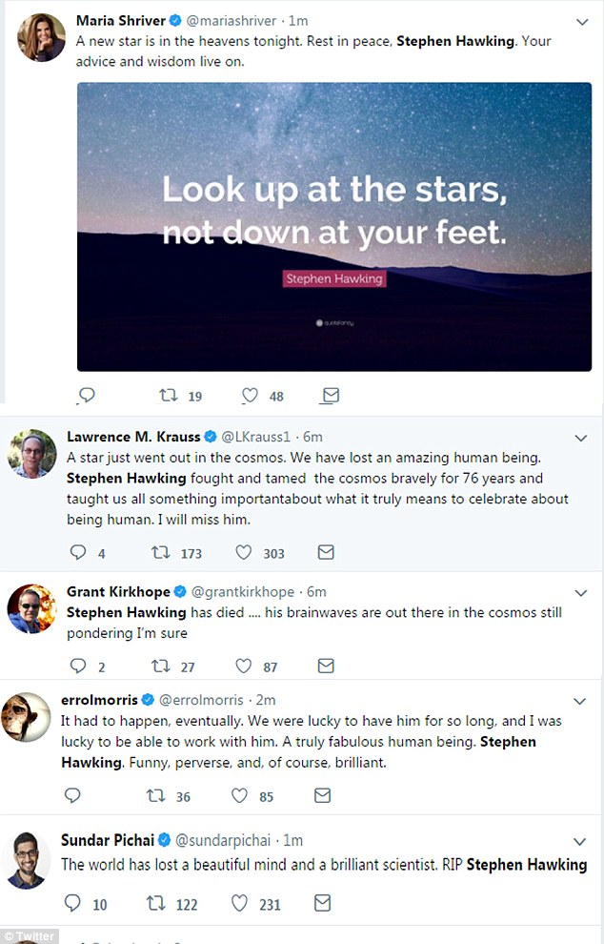Screen dimensions: 604x944
Task: Expand the chevron menu on Lawrence Krauss's tweet
Action: (x=581, y=438)
